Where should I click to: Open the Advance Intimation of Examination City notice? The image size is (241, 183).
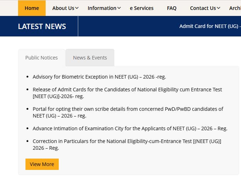(130, 128)
